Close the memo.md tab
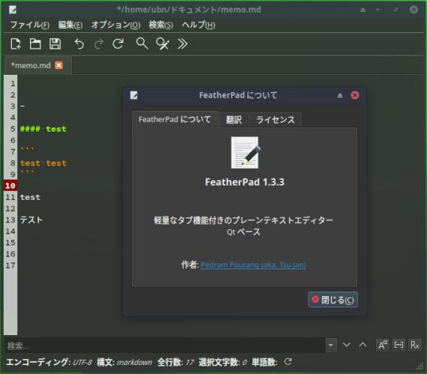The width and height of the screenshot is (427, 374). click(58, 65)
